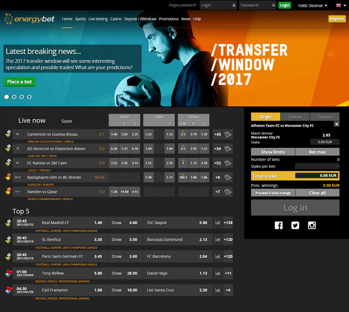This screenshot has width=349, height=312.
Task: Expand +11 markets for Tony Bellew fight
Action: tap(228, 273)
